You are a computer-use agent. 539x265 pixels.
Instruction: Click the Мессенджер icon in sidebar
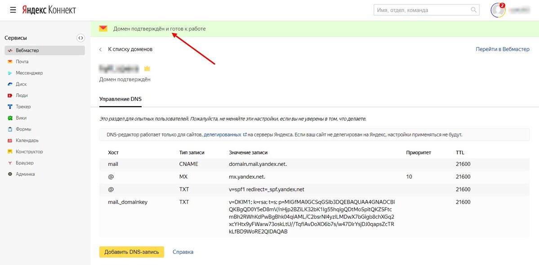[x=10, y=73]
